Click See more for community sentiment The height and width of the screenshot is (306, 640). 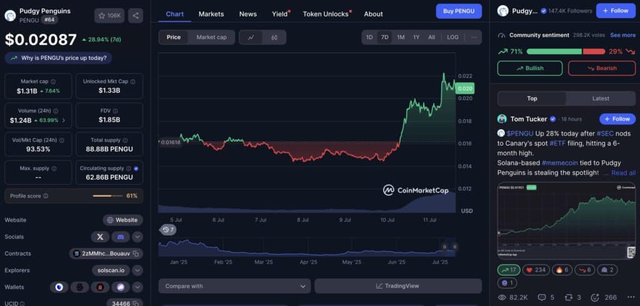(622, 35)
